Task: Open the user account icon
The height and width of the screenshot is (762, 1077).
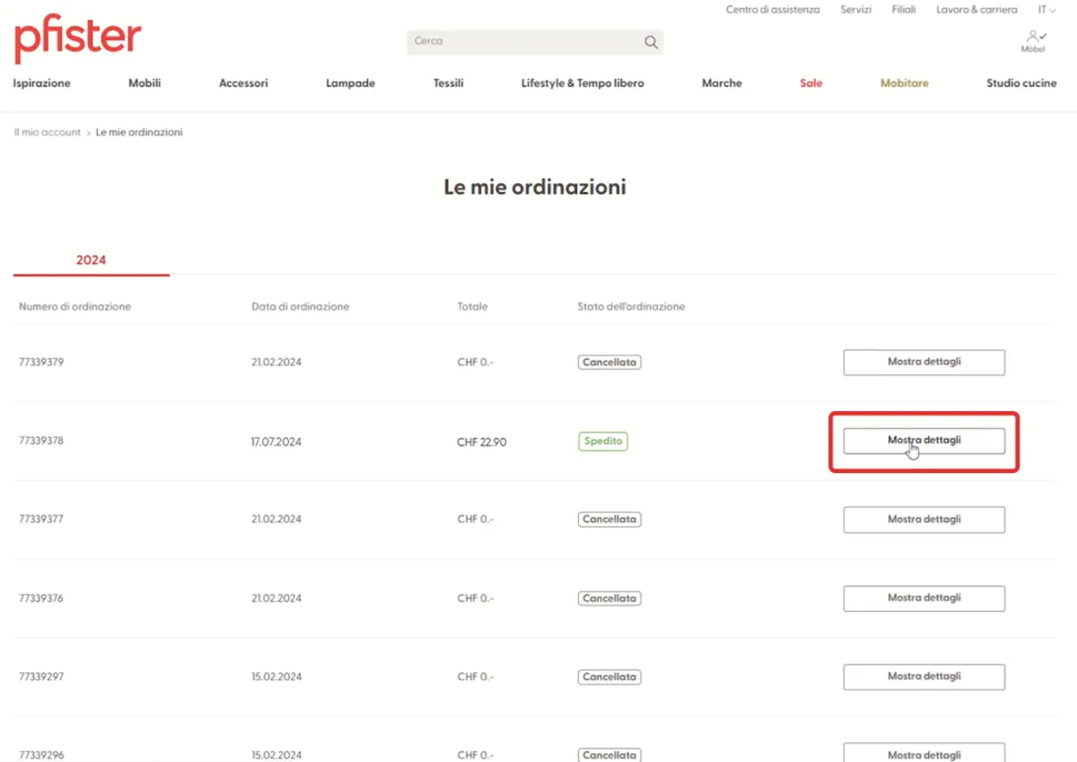Action: click(x=1033, y=39)
